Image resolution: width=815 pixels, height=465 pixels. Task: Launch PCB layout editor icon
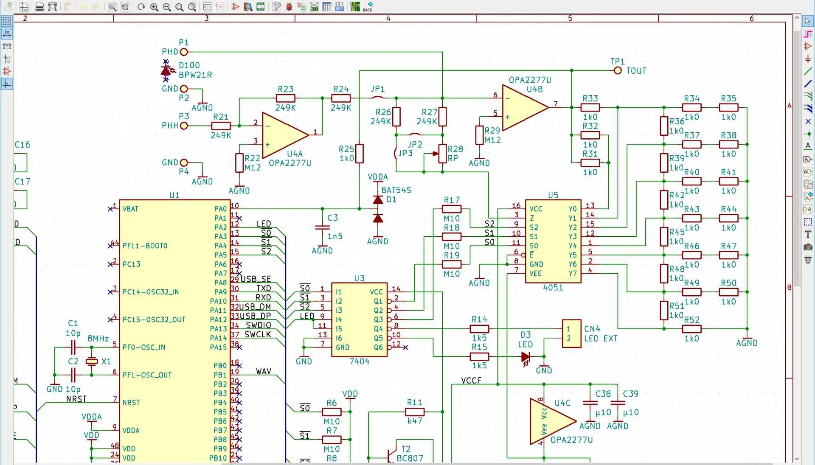click(355, 7)
